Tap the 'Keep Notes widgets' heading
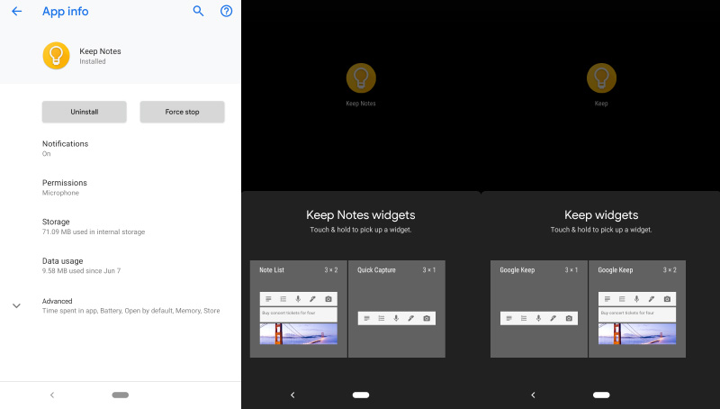720x409 pixels. [361, 215]
